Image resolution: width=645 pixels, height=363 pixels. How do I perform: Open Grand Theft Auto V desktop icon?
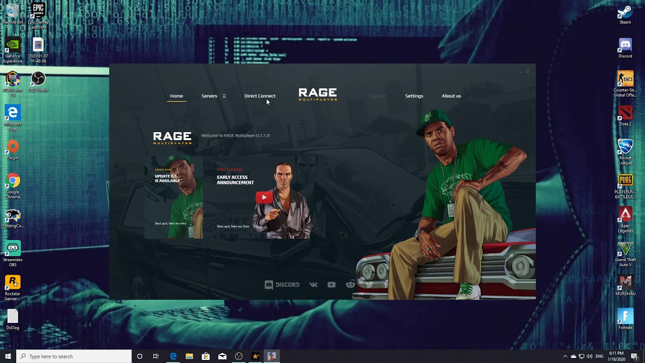pos(625,254)
